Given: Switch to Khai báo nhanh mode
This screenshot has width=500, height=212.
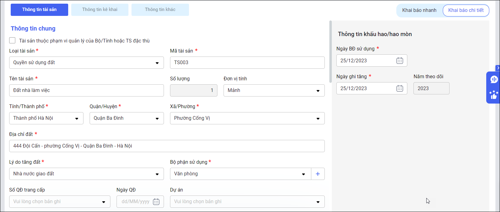Looking at the screenshot, I should 419,10.
